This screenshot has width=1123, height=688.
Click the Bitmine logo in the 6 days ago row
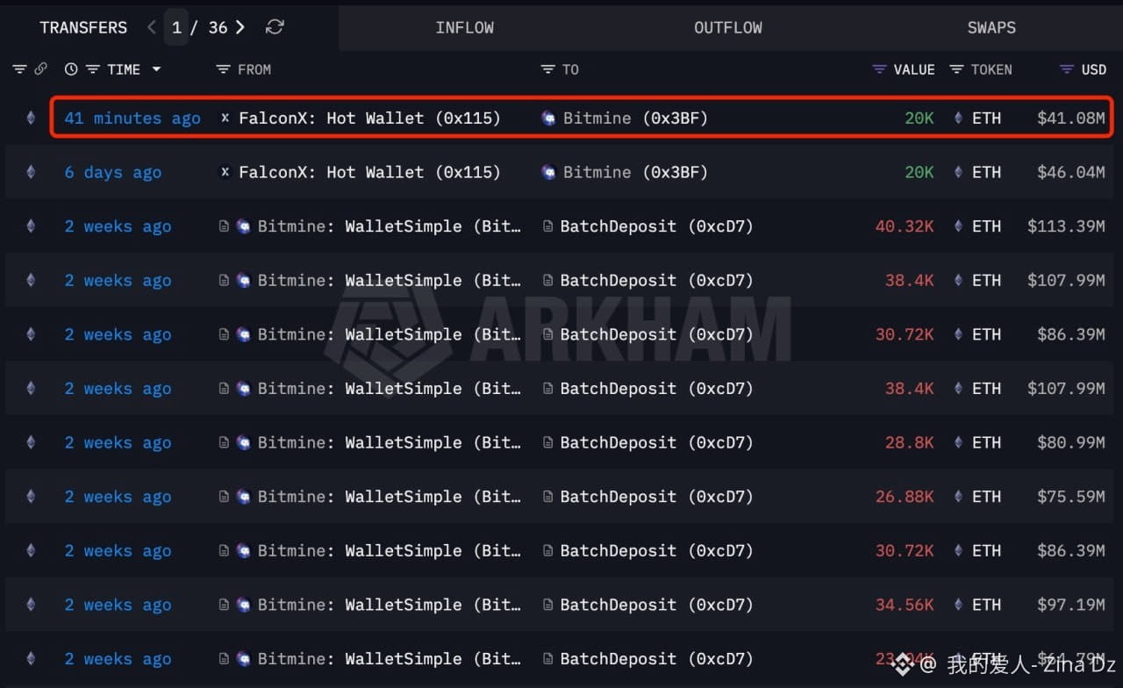(549, 172)
